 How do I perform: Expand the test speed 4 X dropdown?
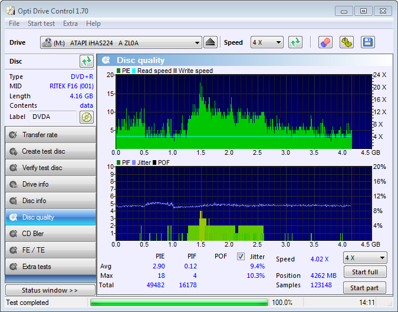365,258
